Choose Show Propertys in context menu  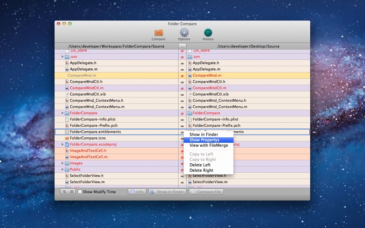click(x=209, y=140)
